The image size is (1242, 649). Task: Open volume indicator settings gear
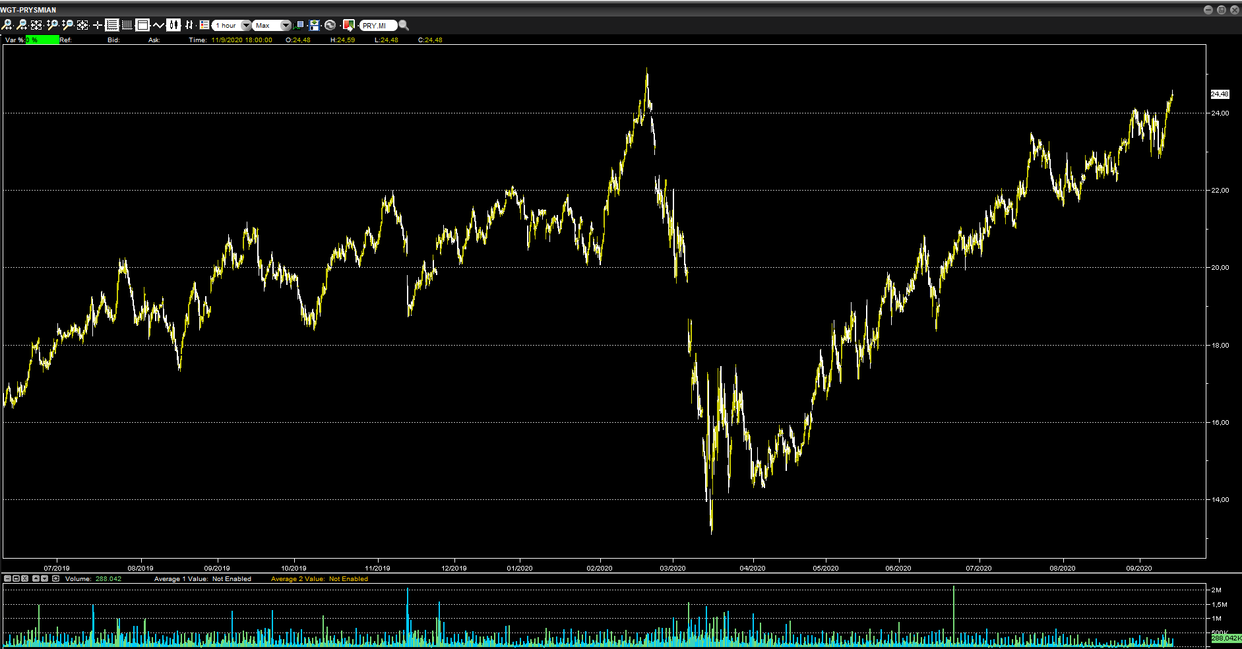tap(56, 578)
